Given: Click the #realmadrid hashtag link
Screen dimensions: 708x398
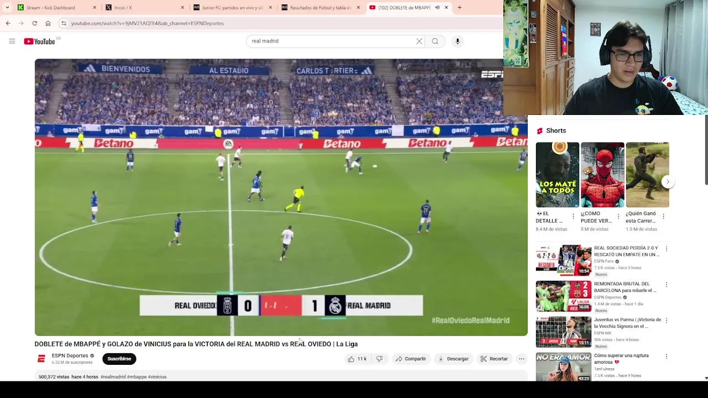Looking at the screenshot, I should tap(113, 377).
